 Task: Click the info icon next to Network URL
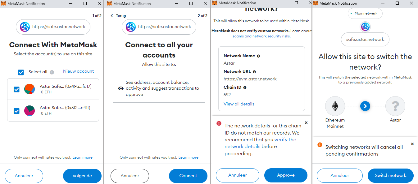tap(254, 72)
